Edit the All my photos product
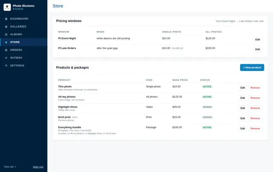Viewport: 273px width, 172px height. (x=243, y=98)
